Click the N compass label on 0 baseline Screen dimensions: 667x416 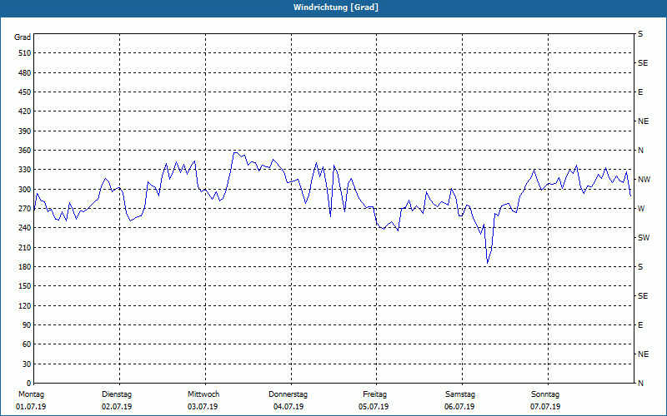click(x=640, y=384)
